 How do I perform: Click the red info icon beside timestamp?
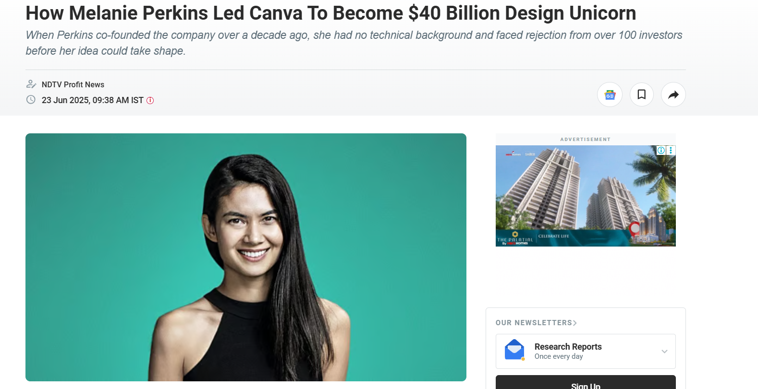pyautogui.click(x=150, y=100)
